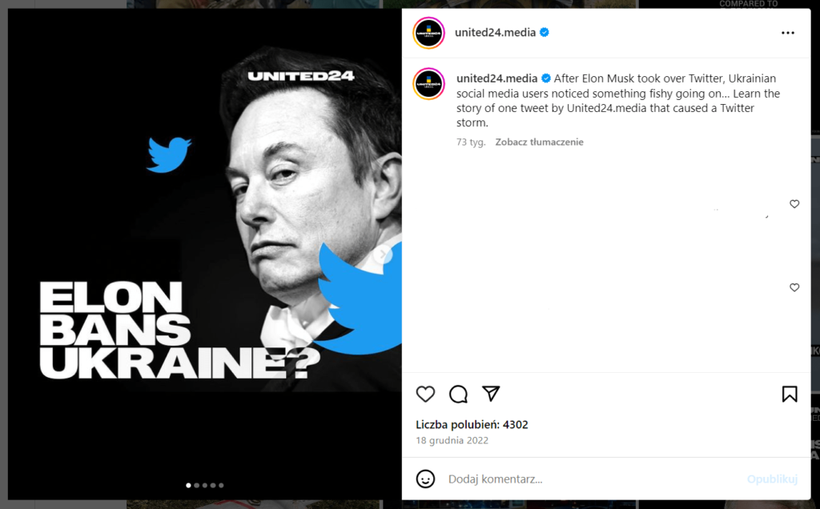
Task: View the list of 4302 likes
Action: 472,425
